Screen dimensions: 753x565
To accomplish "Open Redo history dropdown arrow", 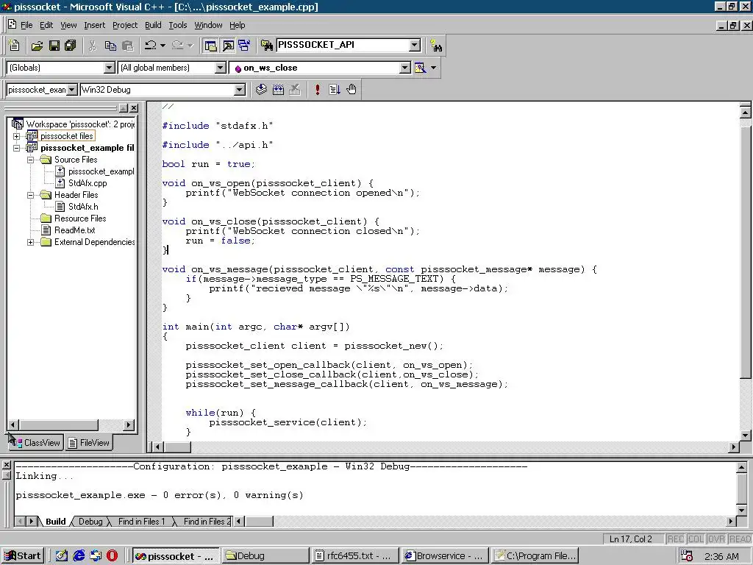I will click(x=190, y=46).
